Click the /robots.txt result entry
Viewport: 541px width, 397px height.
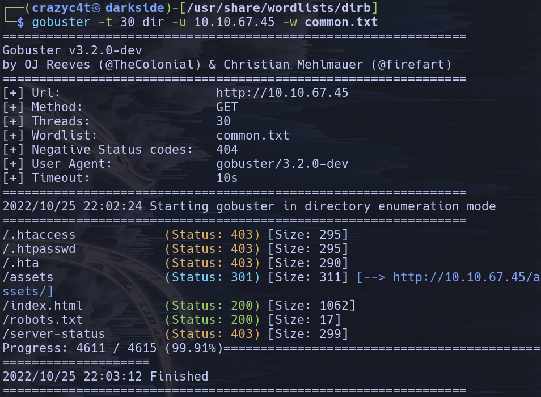click(x=43, y=320)
